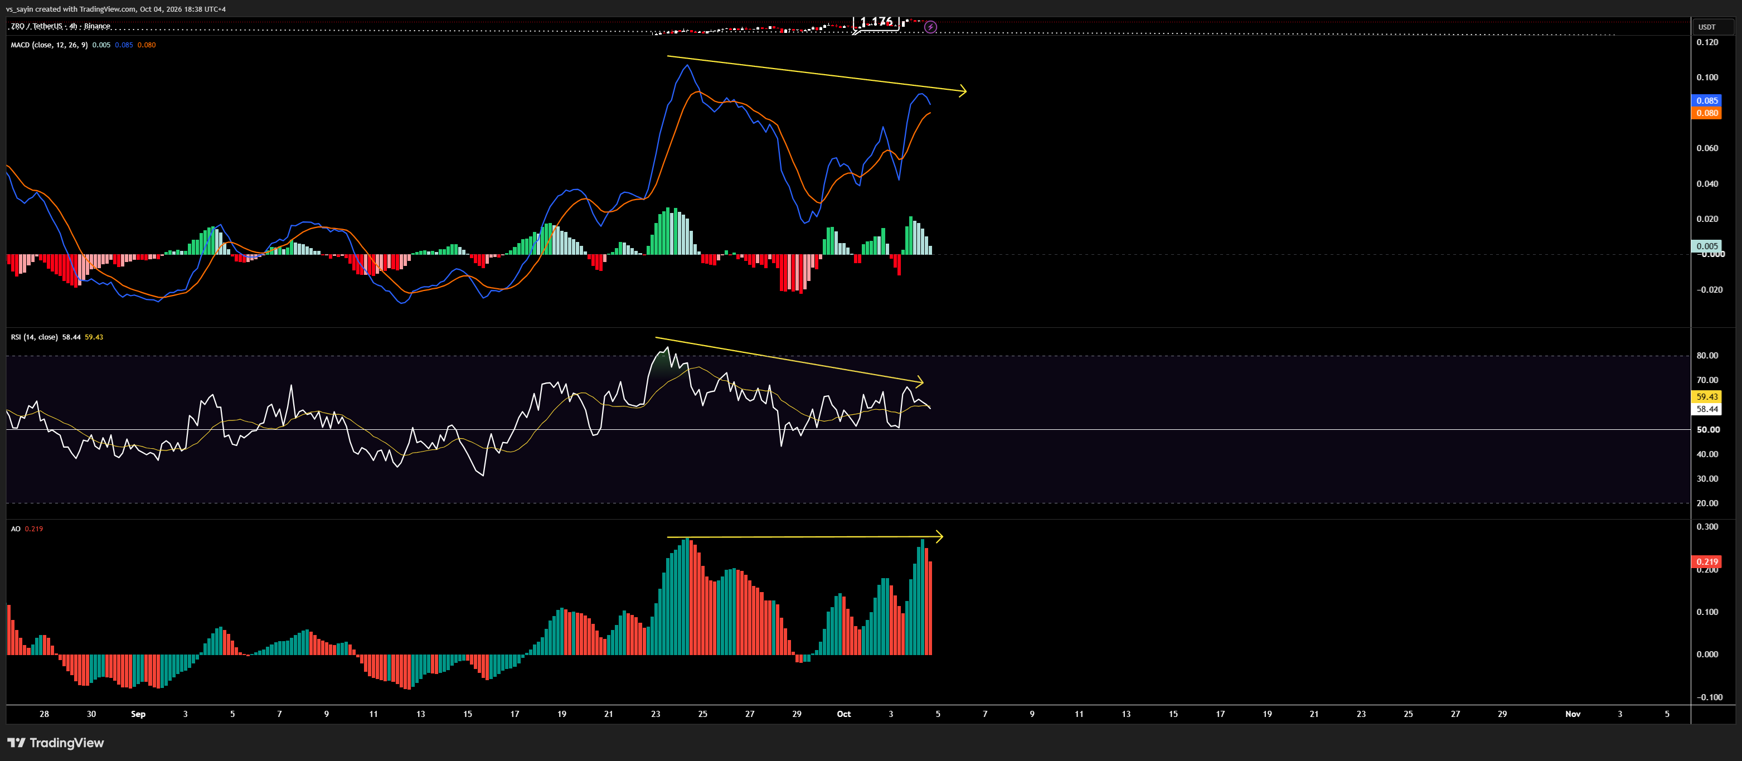
Task: Click the red 0.219 AO axis tag
Action: [1706, 561]
